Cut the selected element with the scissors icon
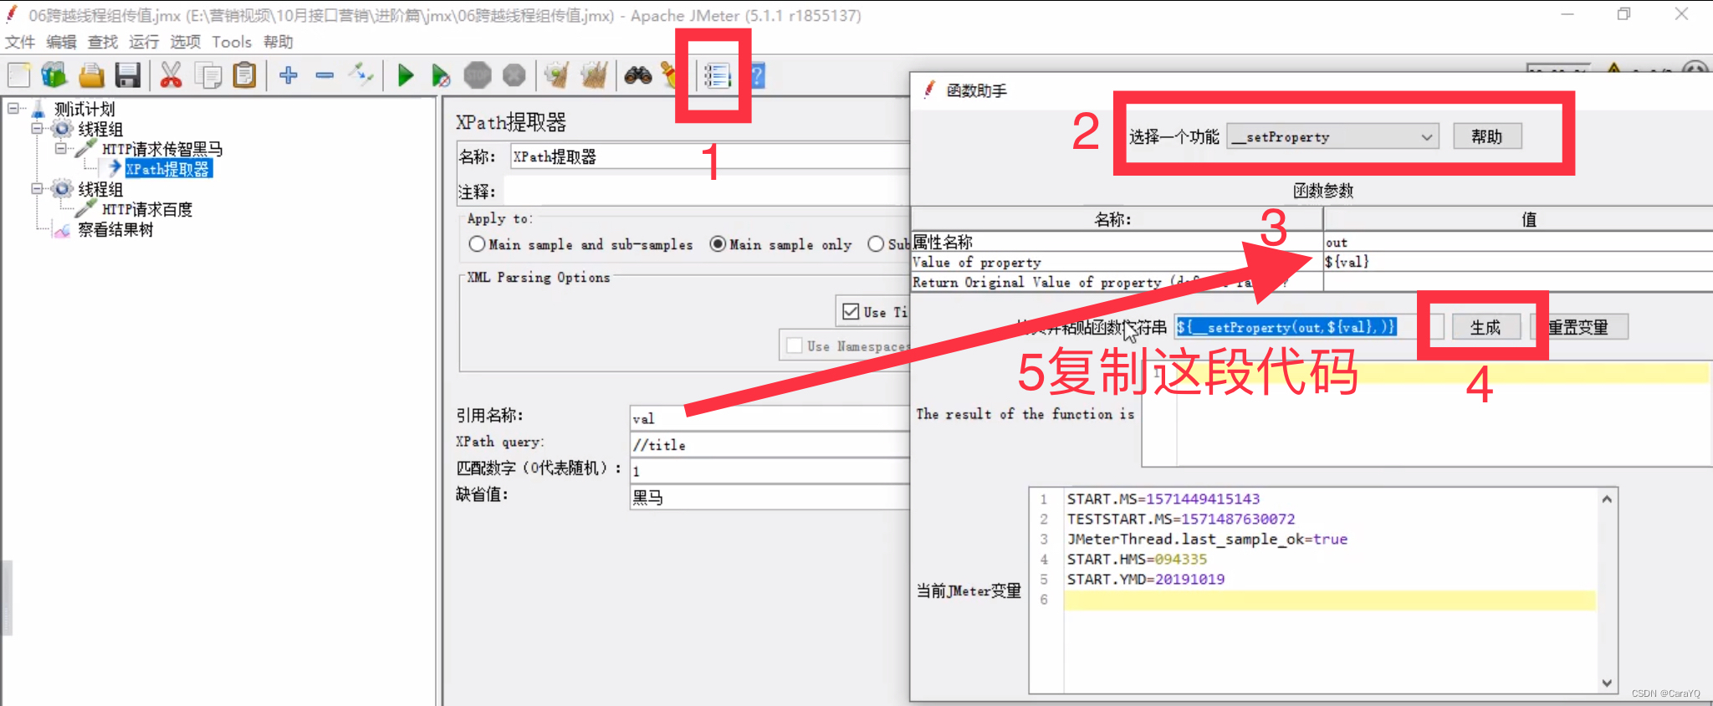This screenshot has height=706, width=1713. 171,75
